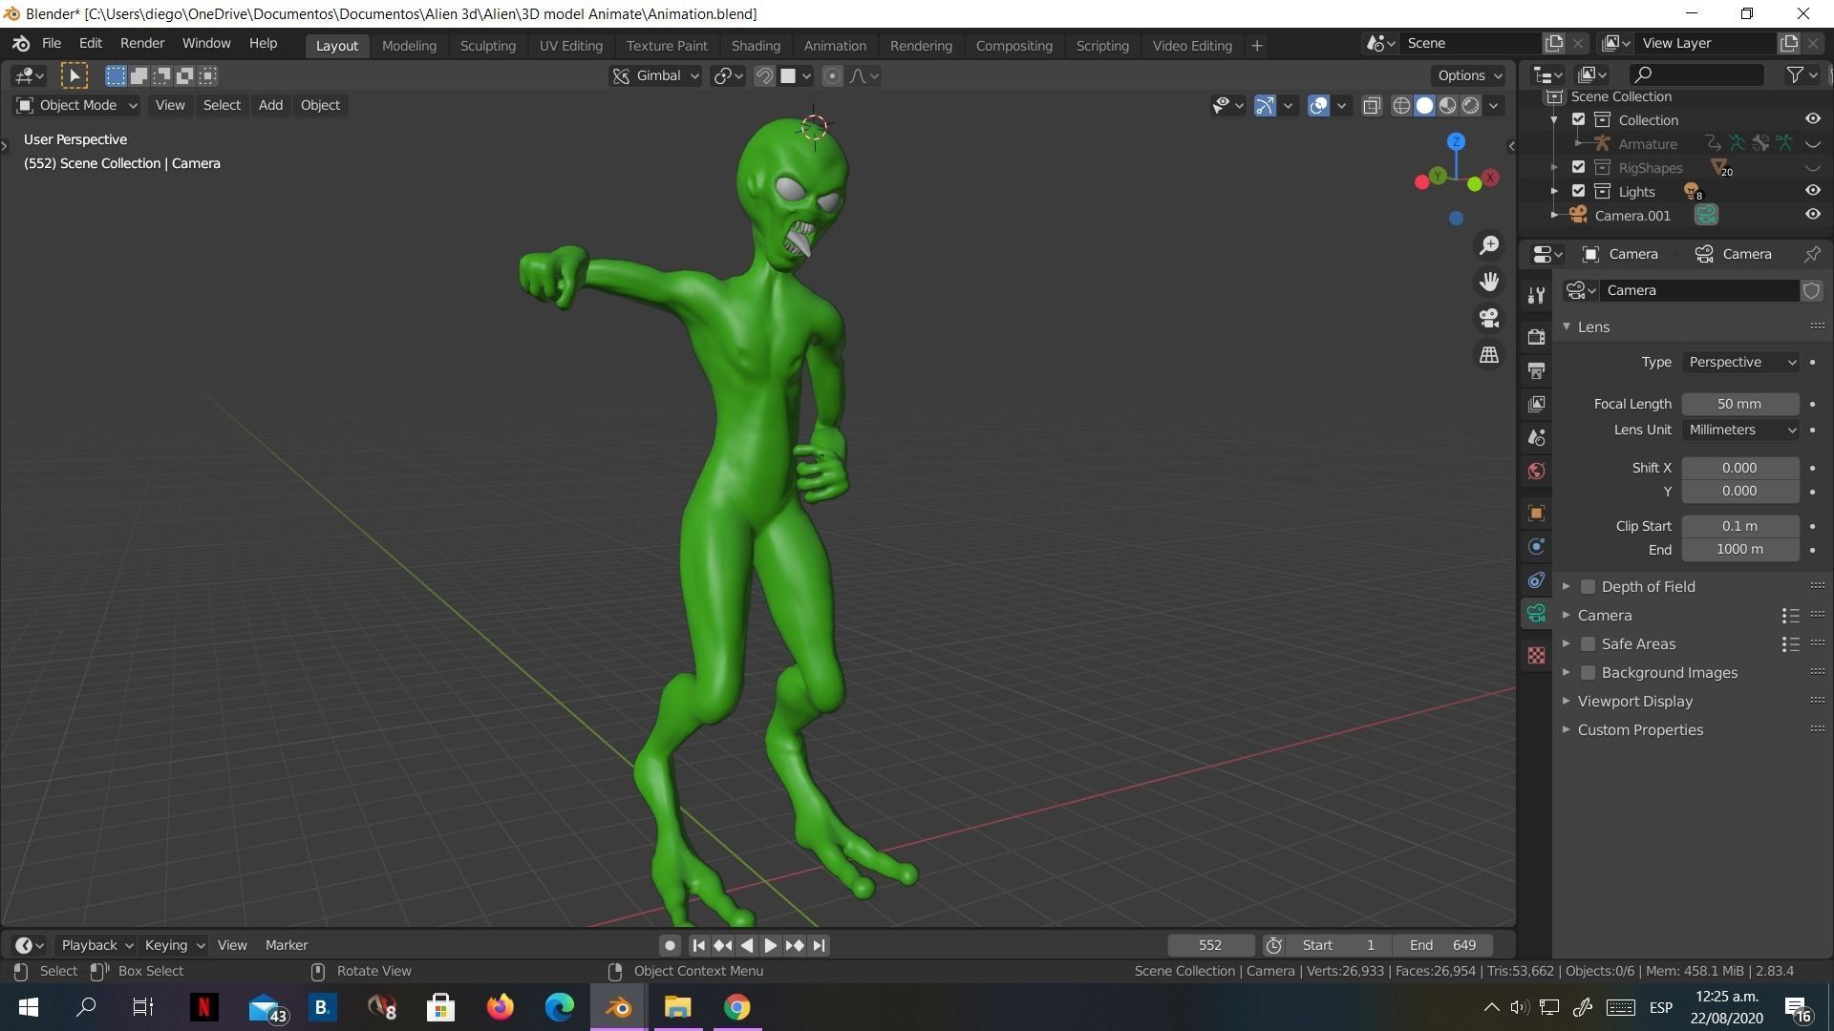Open the Object Mode dropdown
The width and height of the screenshot is (1834, 1031).
coord(78,105)
